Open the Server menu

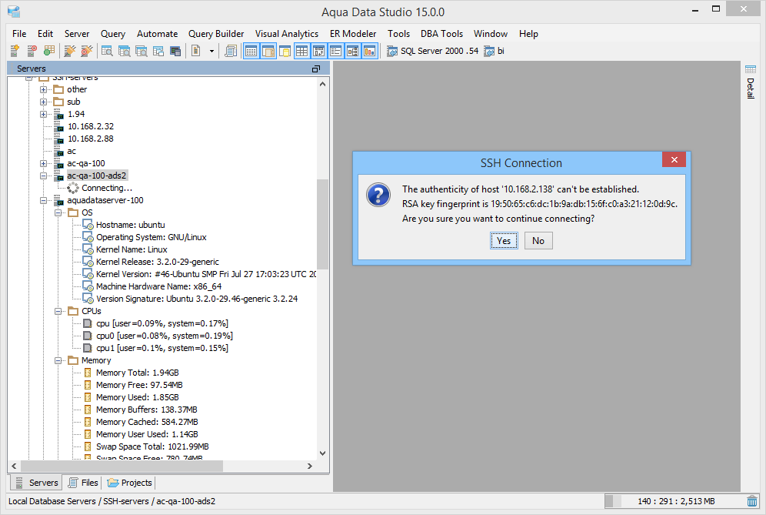77,34
